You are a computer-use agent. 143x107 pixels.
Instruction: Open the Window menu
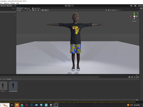(13, 3)
